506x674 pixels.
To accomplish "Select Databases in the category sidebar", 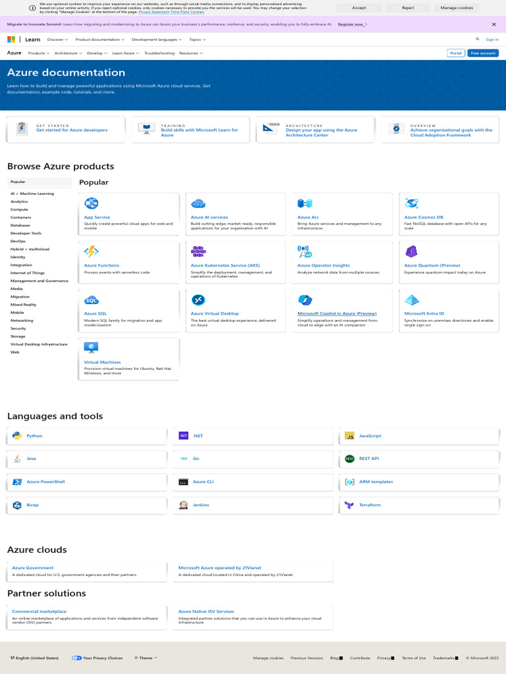I will click(20, 225).
